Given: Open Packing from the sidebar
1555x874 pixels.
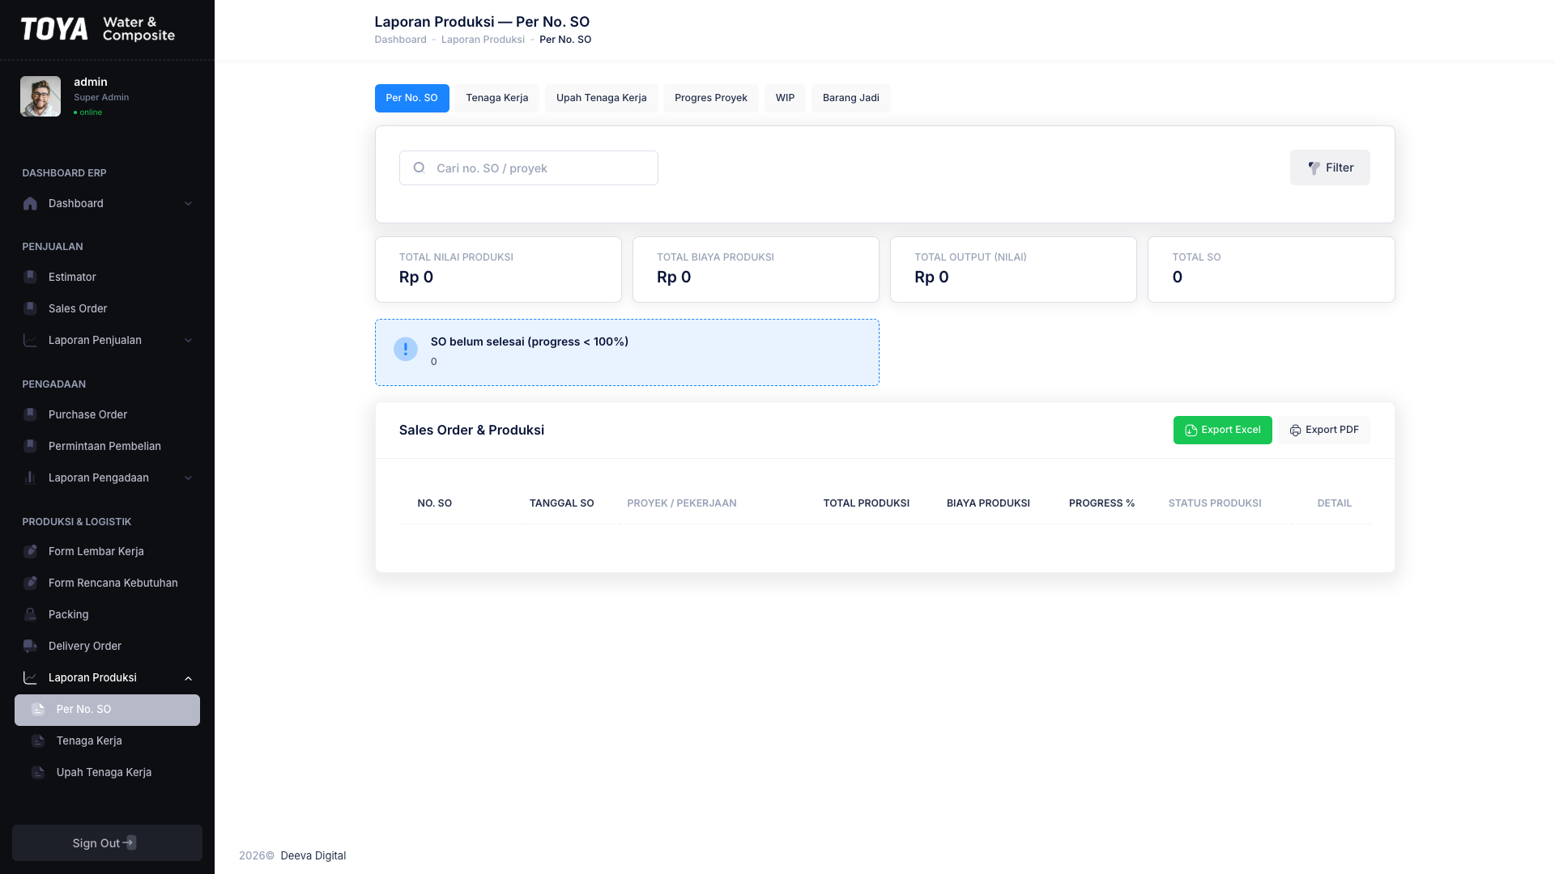Looking at the screenshot, I should [107, 614].
